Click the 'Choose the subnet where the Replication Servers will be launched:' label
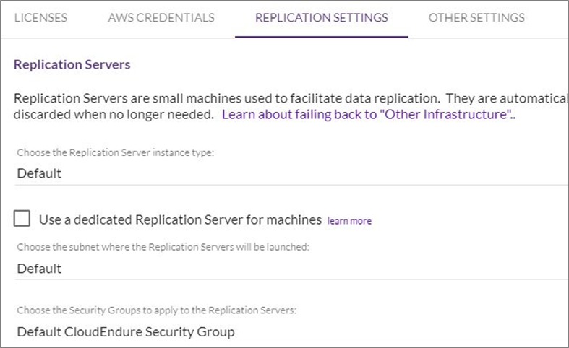The height and width of the screenshot is (348, 569). pyautogui.click(x=163, y=247)
